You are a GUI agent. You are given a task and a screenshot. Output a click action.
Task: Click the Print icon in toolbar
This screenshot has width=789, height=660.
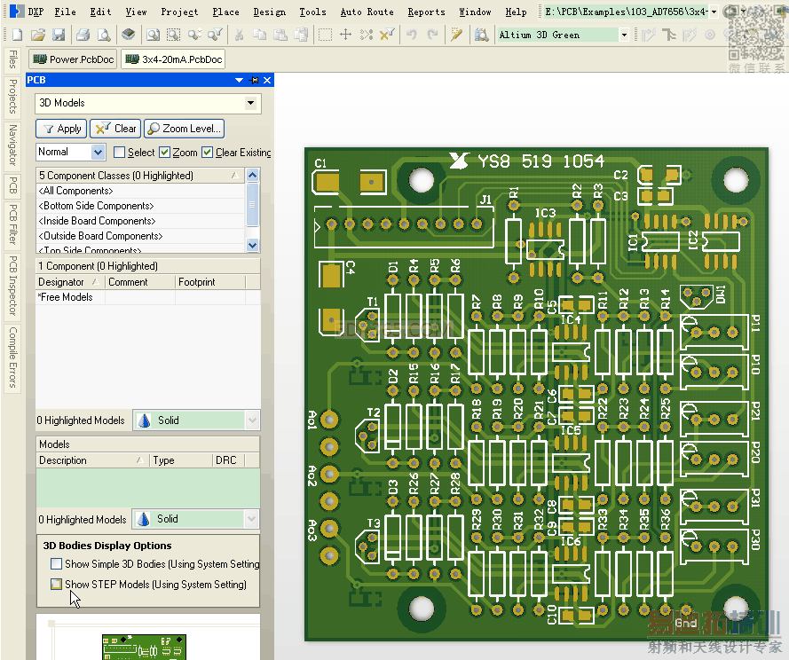tap(83, 35)
